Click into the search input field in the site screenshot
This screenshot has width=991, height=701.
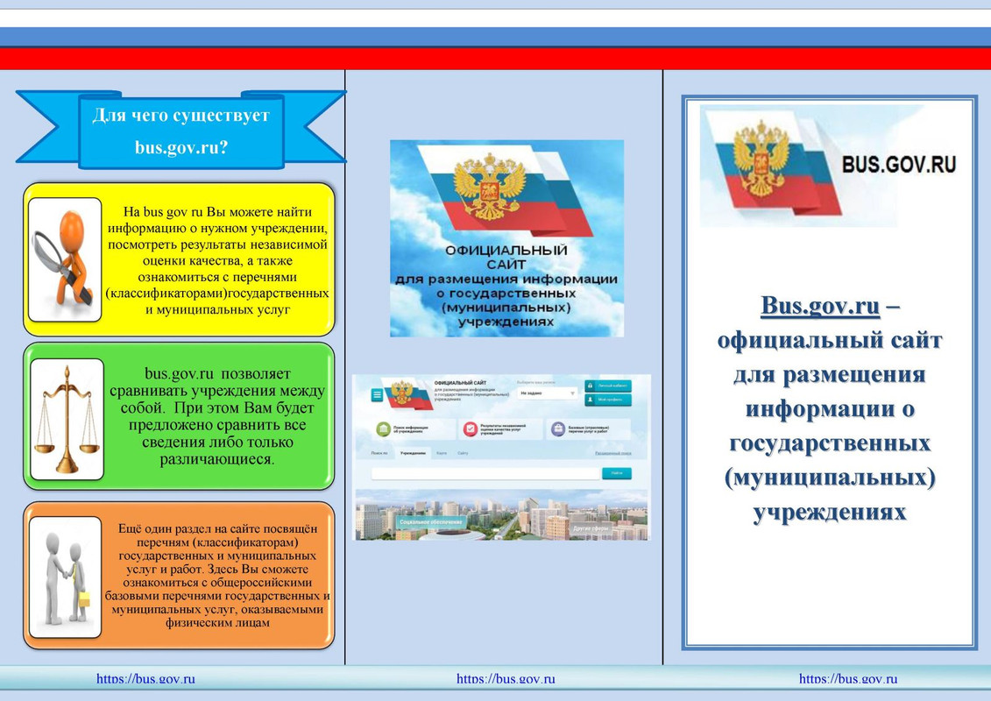click(x=485, y=473)
